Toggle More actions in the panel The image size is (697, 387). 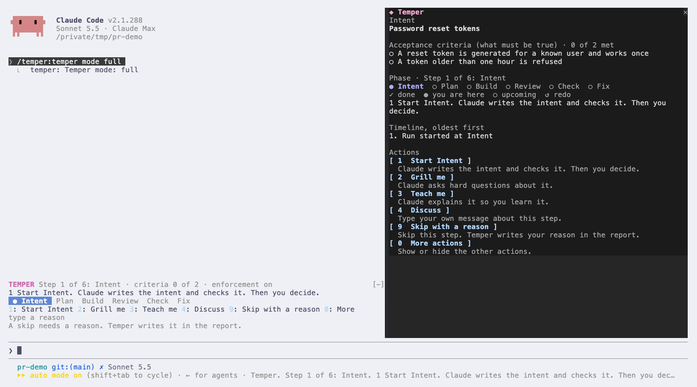click(430, 243)
